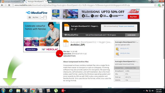Viewport: 165px width, 93px height.
Task: Open the Windows Start button
Action: (3, 91)
